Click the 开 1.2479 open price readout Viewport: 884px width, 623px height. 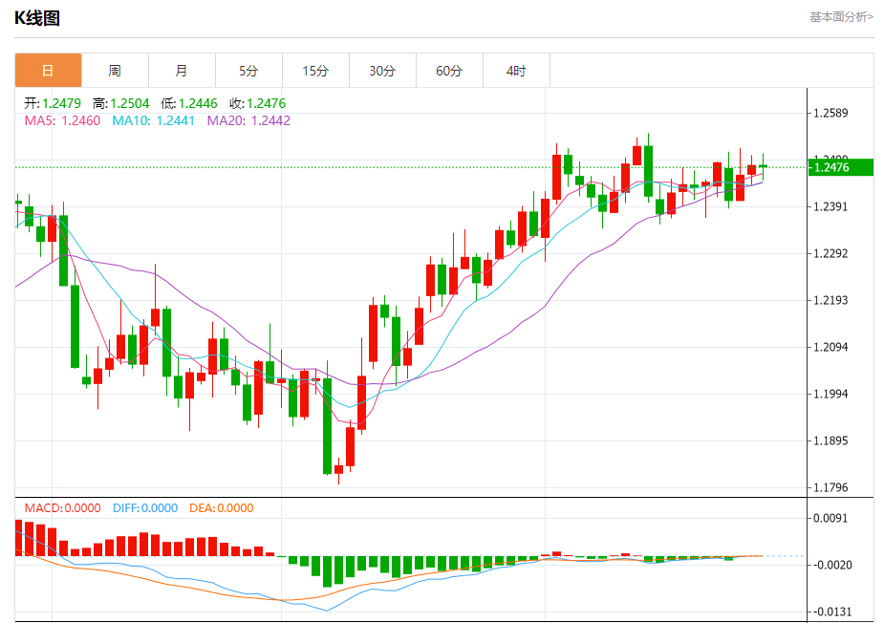point(53,104)
